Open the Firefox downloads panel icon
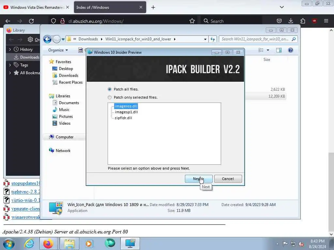Image resolution: width=334 pixels, height=250 pixels. point(291,21)
